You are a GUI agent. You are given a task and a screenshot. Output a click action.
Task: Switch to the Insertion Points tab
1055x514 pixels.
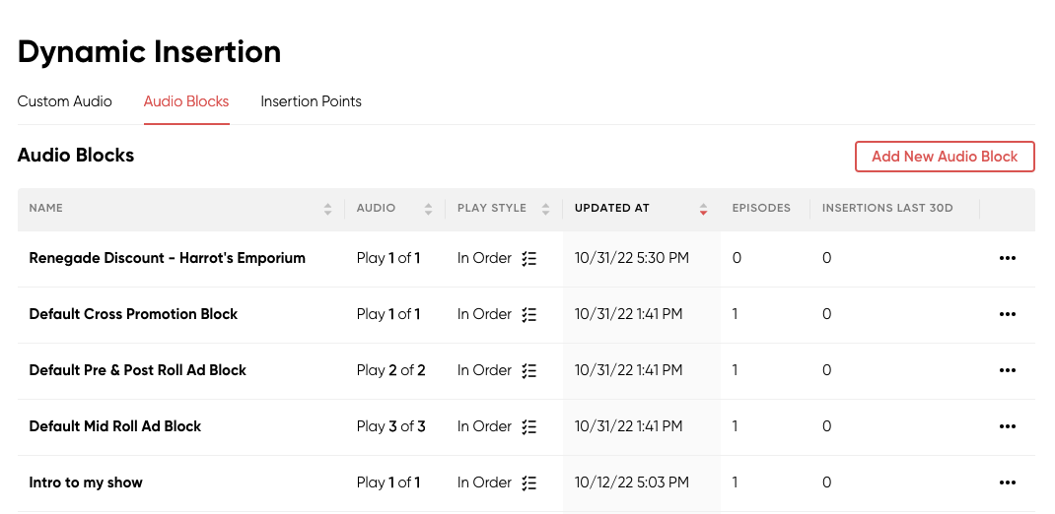pos(311,101)
